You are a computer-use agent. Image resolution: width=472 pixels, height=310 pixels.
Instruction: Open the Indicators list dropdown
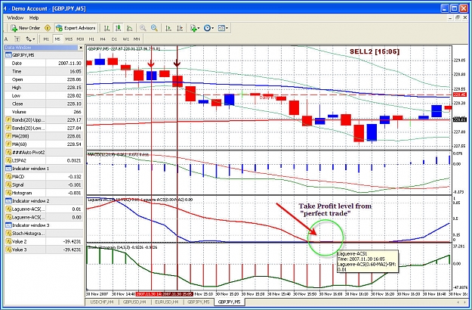click(x=195, y=28)
